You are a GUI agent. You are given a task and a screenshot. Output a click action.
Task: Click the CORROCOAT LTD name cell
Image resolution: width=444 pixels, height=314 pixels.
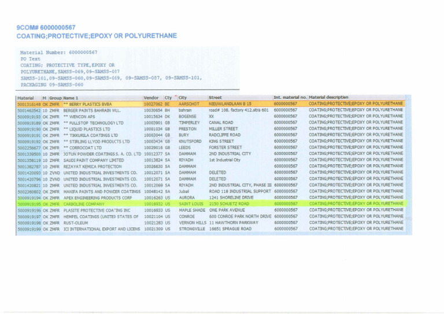83,148
